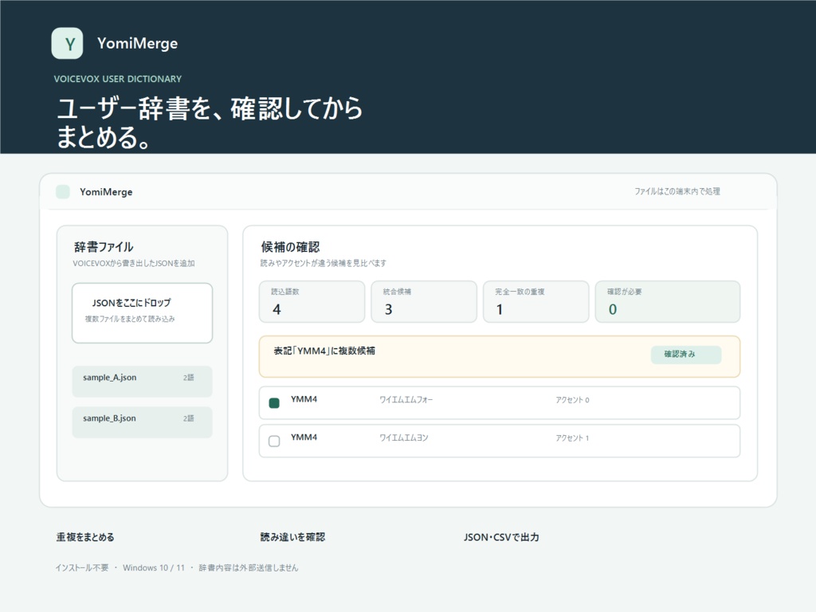Select sample_B.json in the file list

[142, 422]
